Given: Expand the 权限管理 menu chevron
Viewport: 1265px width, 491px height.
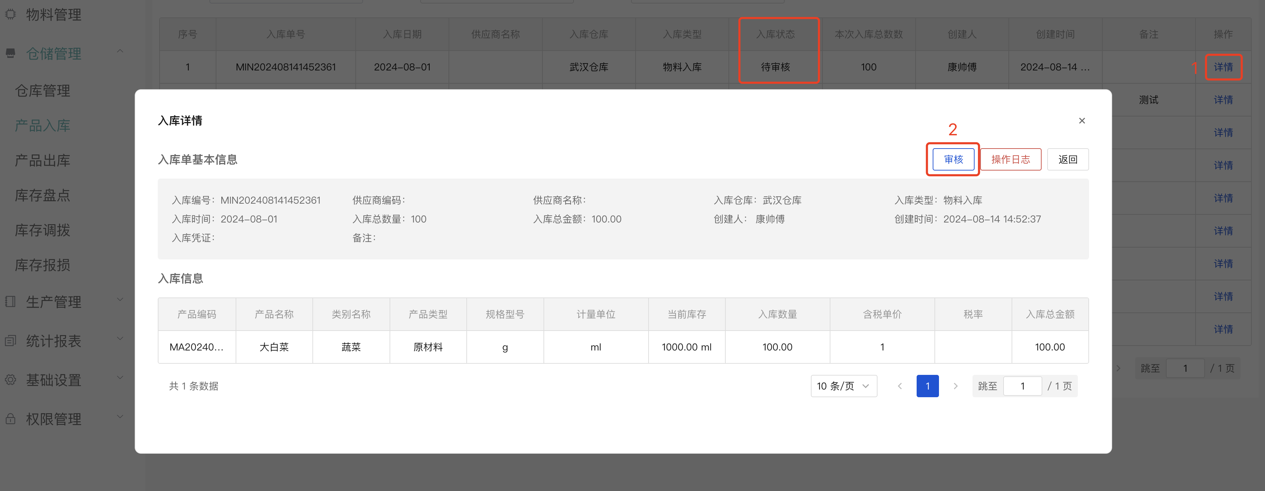Looking at the screenshot, I should [x=120, y=417].
